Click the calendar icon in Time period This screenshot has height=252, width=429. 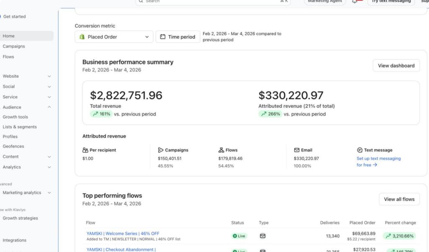pyautogui.click(x=163, y=37)
